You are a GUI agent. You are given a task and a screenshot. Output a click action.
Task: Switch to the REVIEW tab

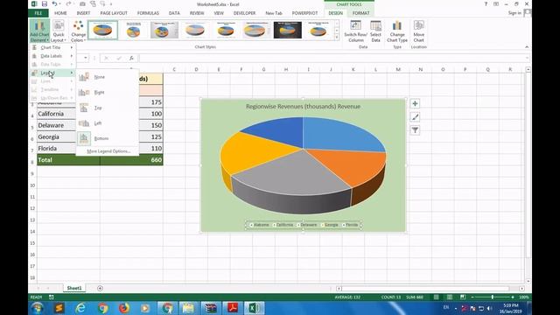pyautogui.click(x=197, y=13)
